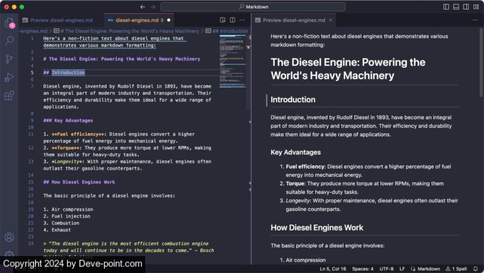This screenshot has width=484, height=273.
Task: Open the Accounts menu icon
Action: pyautogui.click(x=9, y=237)
